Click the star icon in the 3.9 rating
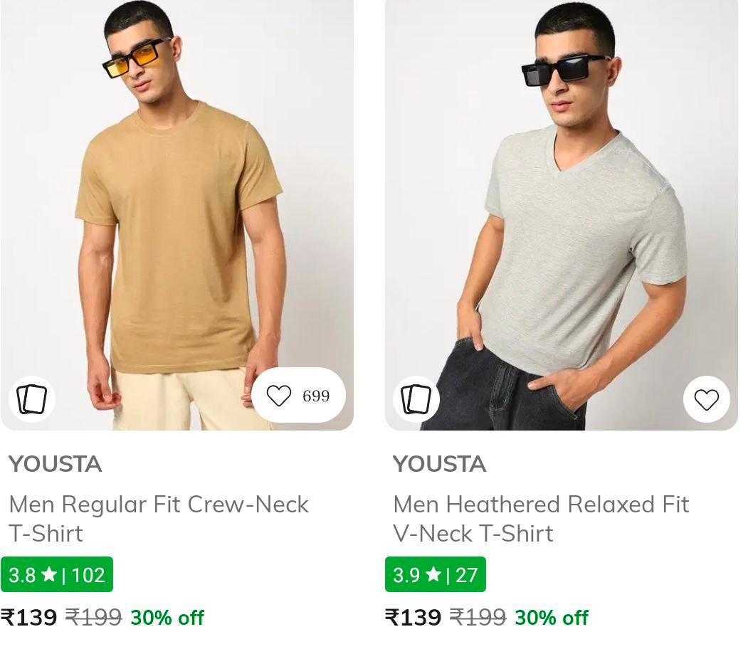 433,574
